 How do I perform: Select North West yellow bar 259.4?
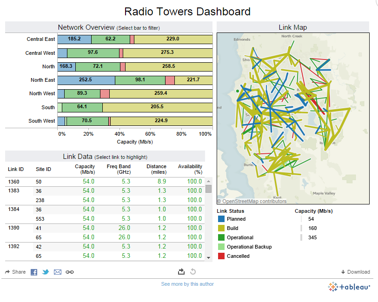(161, 94)
